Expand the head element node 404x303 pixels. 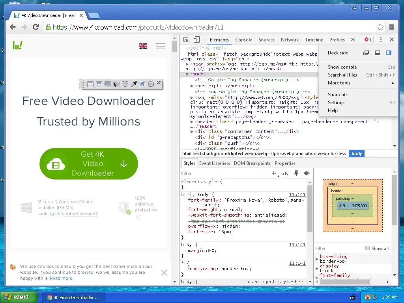[x=187, y=64]
